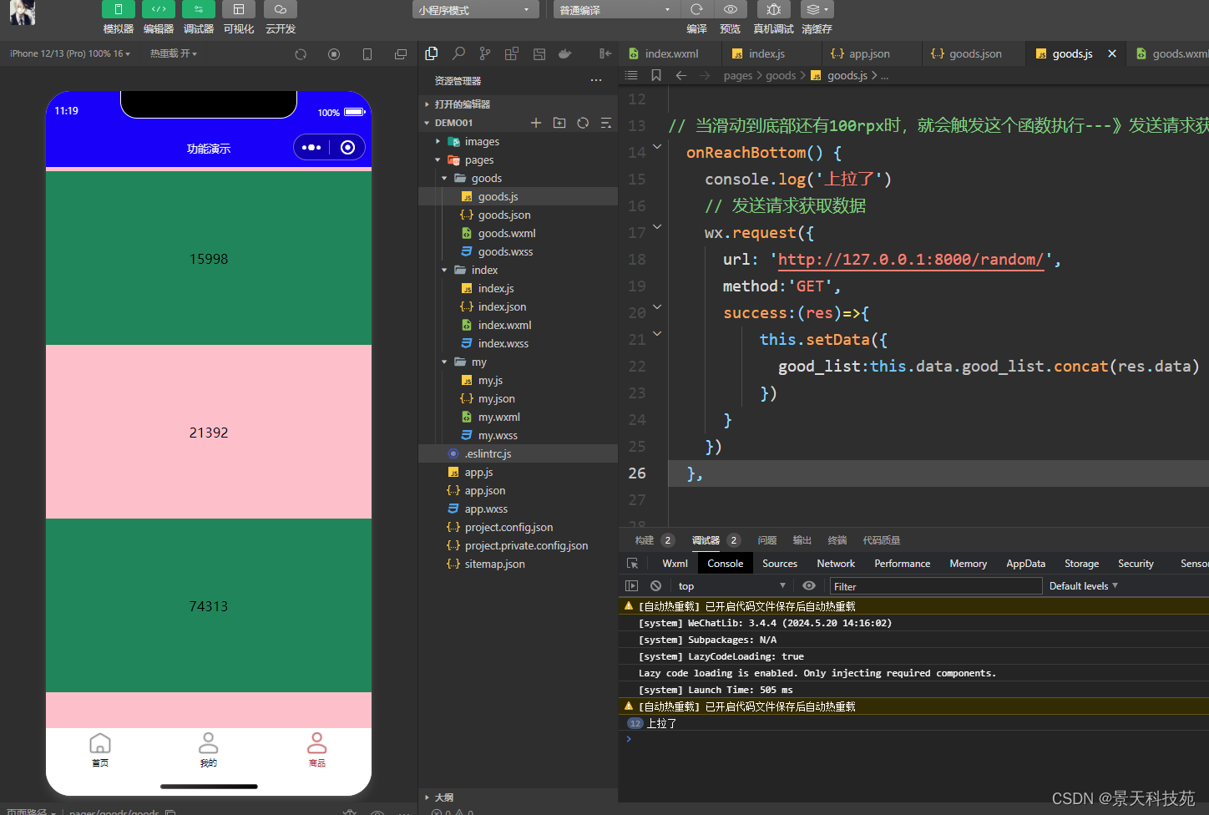Click the Preview eye icon
1209x815 pixels.
pos(731,9)
